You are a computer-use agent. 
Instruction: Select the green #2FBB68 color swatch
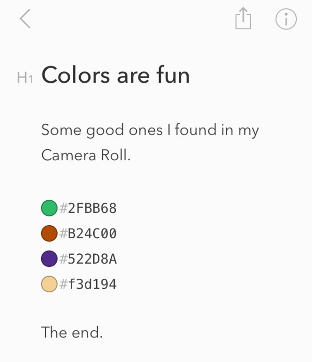click(x=49, y=208)
